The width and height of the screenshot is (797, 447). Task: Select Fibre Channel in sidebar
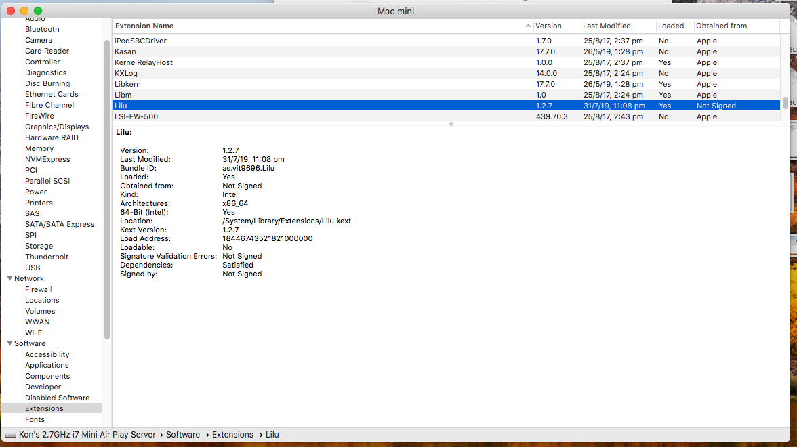coord(50,105)
